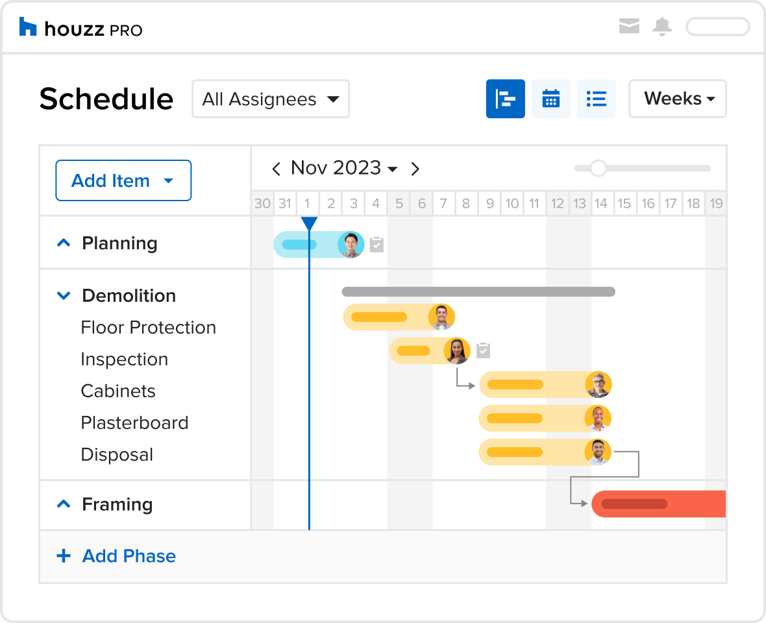Viewport: 766px width, 623px height.
Task: Go to previous month arrow
Action: tap(276, 169)
